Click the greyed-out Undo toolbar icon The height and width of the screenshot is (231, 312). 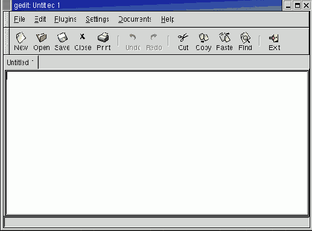[x=133, y=42]
